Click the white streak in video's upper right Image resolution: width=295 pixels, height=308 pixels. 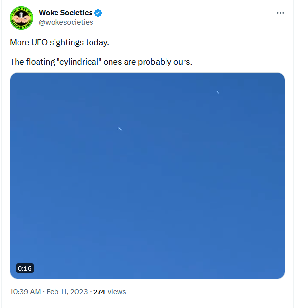tap(218, 92)
